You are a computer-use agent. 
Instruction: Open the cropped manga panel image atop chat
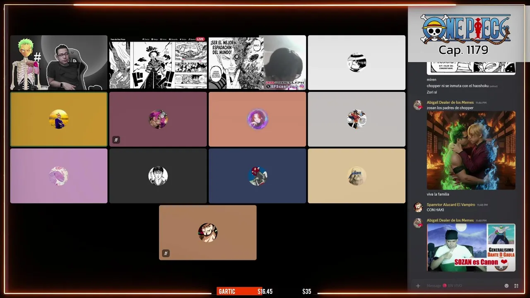[x=471, y=68]
